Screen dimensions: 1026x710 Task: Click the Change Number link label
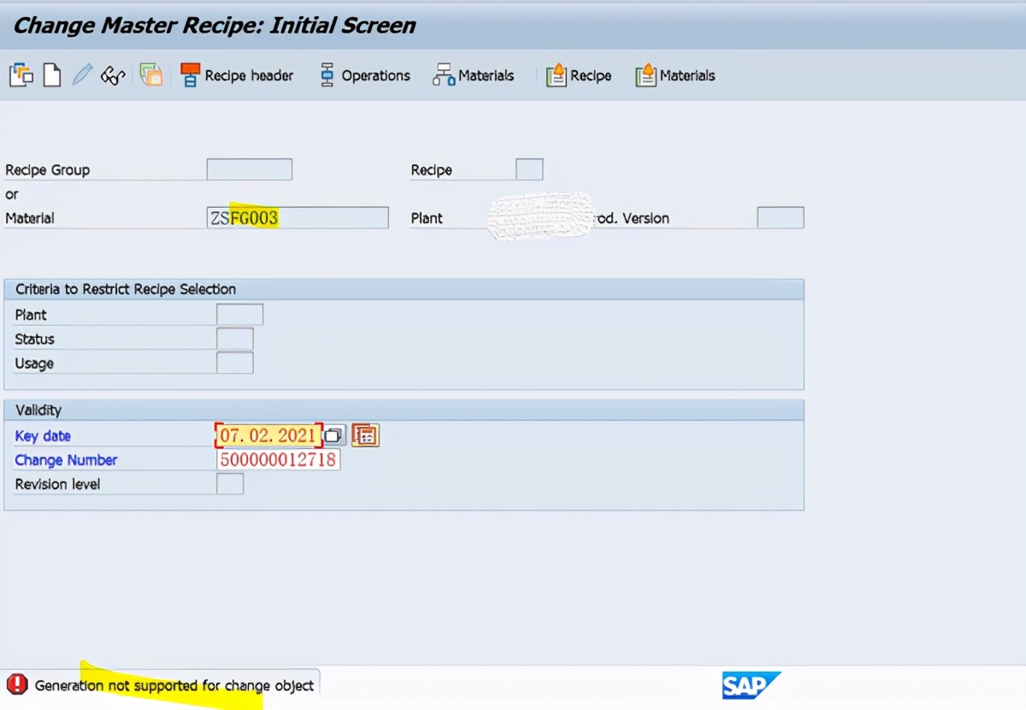pyautogui.click(x=65, y=459)
